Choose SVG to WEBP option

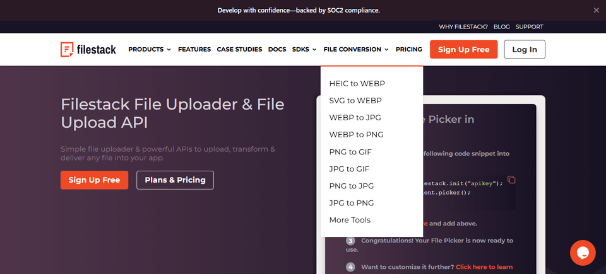click(355, 100)
